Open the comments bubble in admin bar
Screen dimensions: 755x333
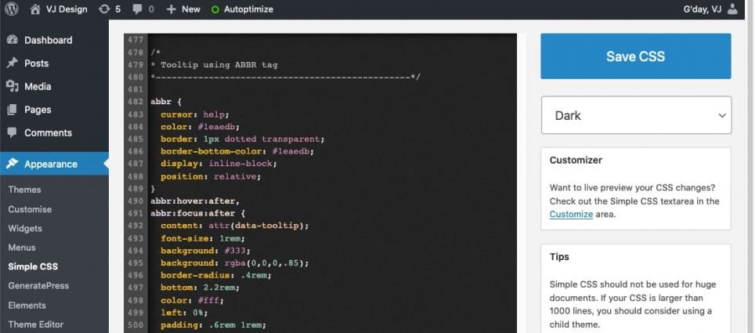coord(138,9)
